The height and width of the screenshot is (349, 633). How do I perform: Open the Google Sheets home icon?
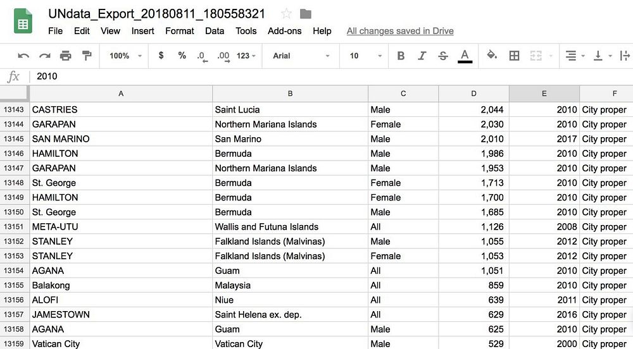[x=23, y=21]
